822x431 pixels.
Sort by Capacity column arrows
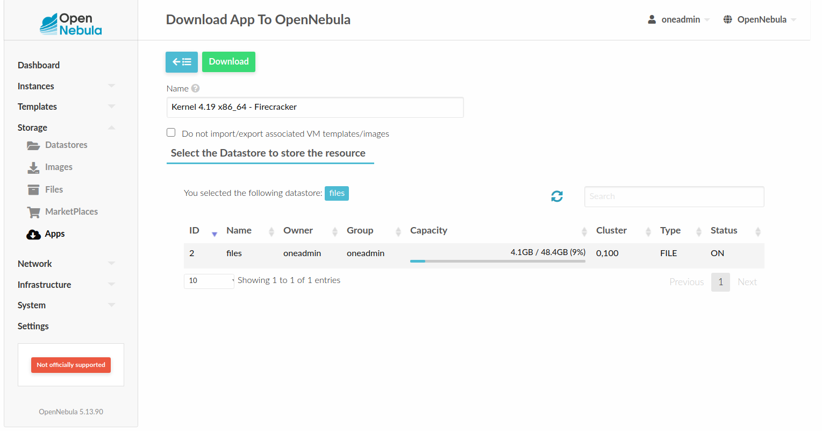point(584,231)
